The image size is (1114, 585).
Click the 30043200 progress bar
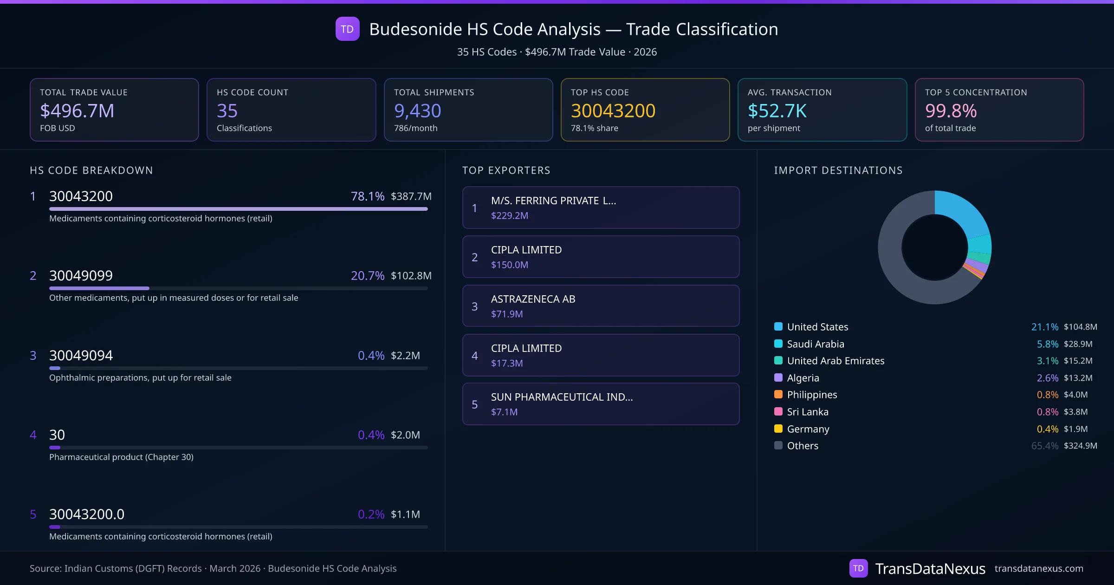tap(238, 209)
